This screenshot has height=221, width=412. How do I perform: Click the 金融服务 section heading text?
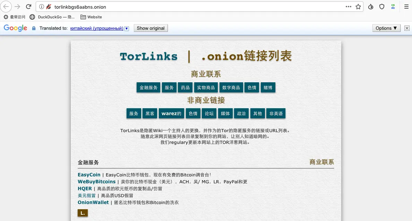(88, 163)
